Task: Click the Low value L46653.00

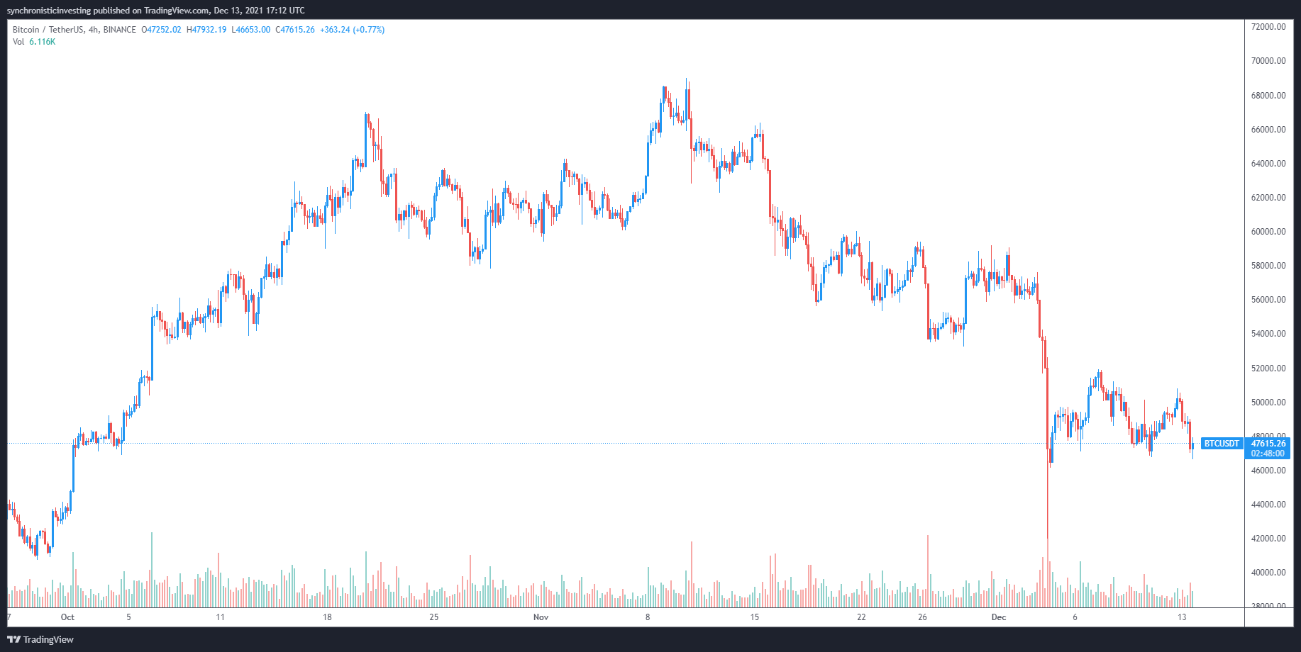Action: [x=251, y=30]
